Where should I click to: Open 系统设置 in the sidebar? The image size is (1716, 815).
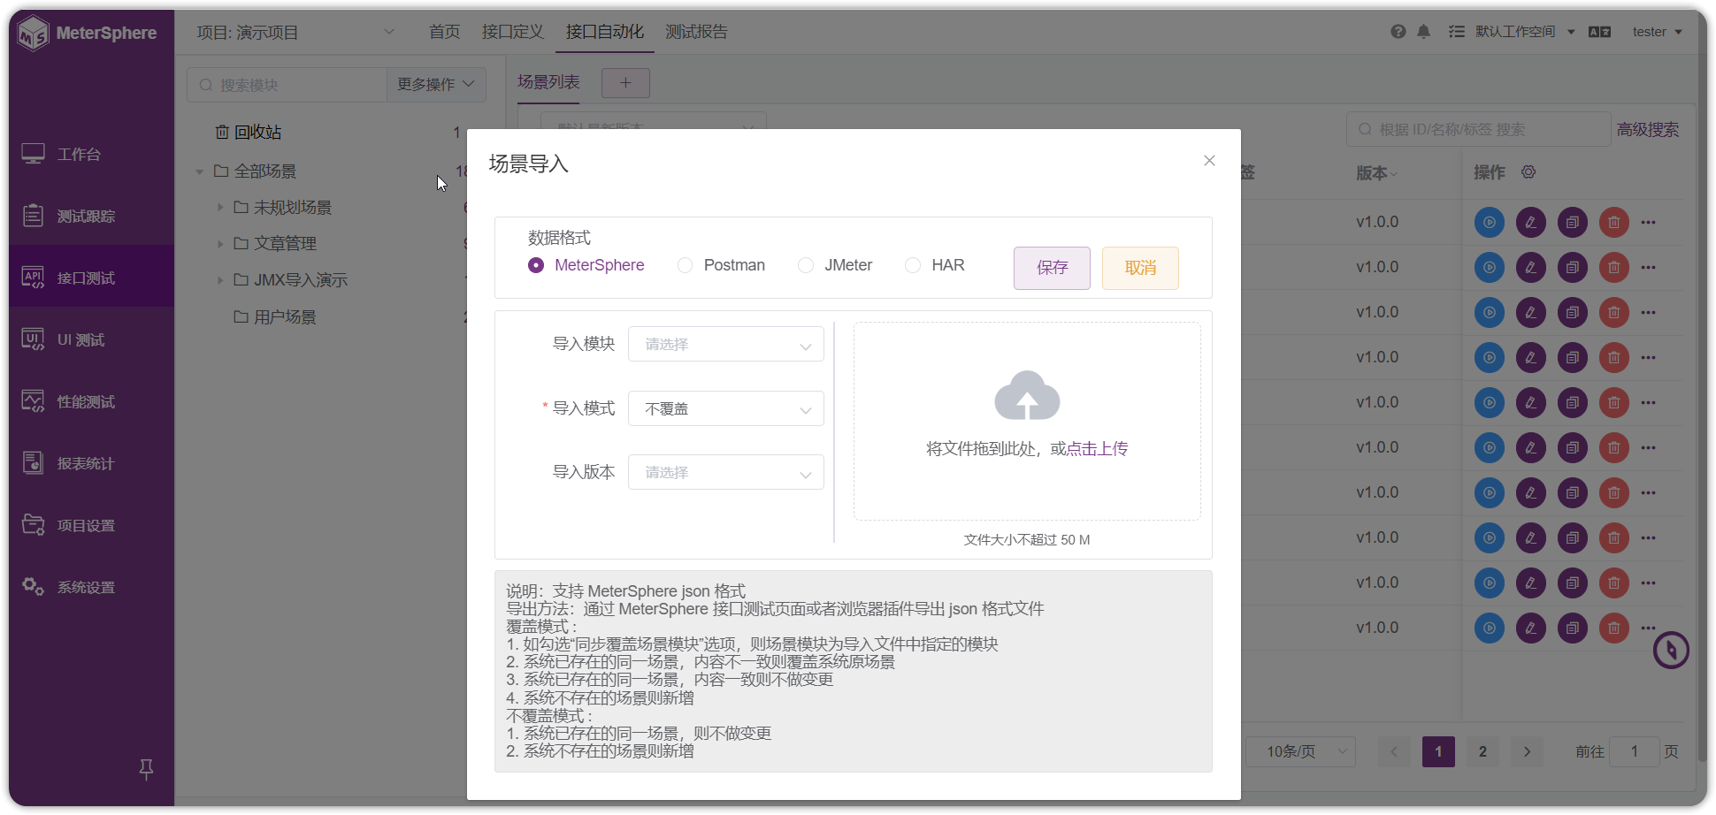pos(91,587)
